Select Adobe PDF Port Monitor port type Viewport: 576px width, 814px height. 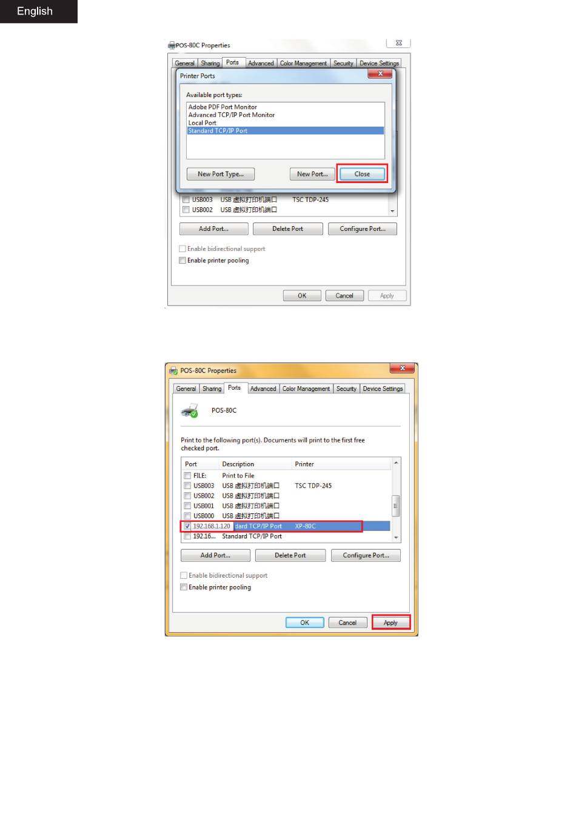[x=223, y=107]
